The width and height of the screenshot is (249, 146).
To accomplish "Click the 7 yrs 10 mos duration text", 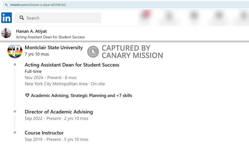I will pos(37,54).
